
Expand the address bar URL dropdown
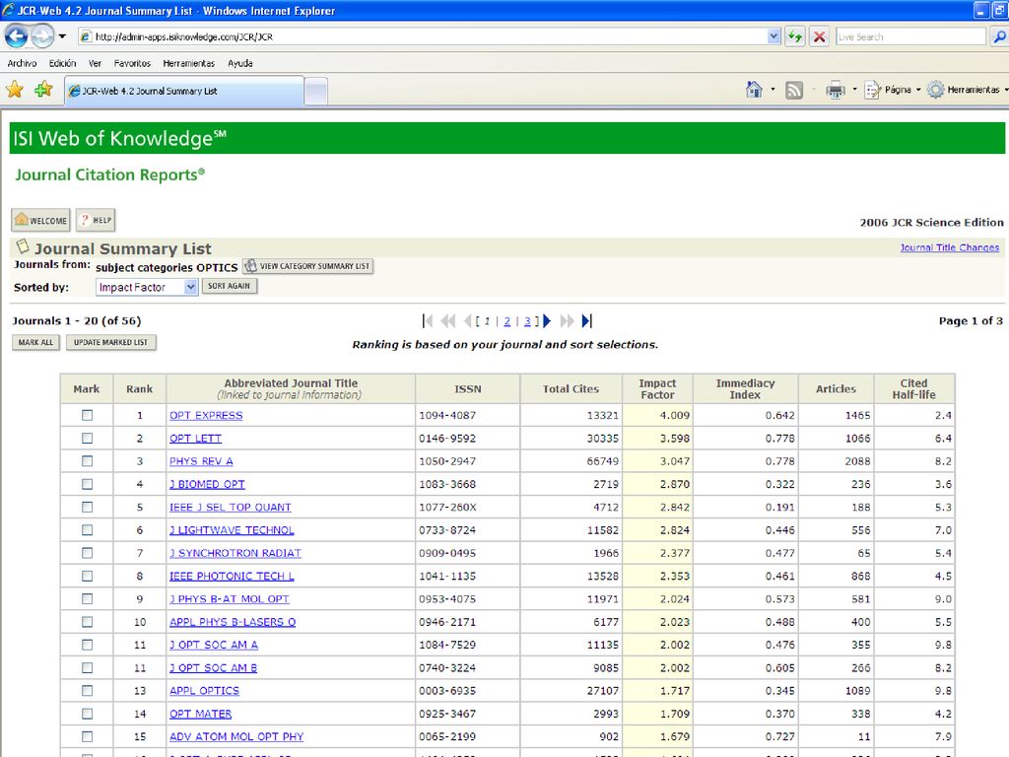(x=774, y=36)
